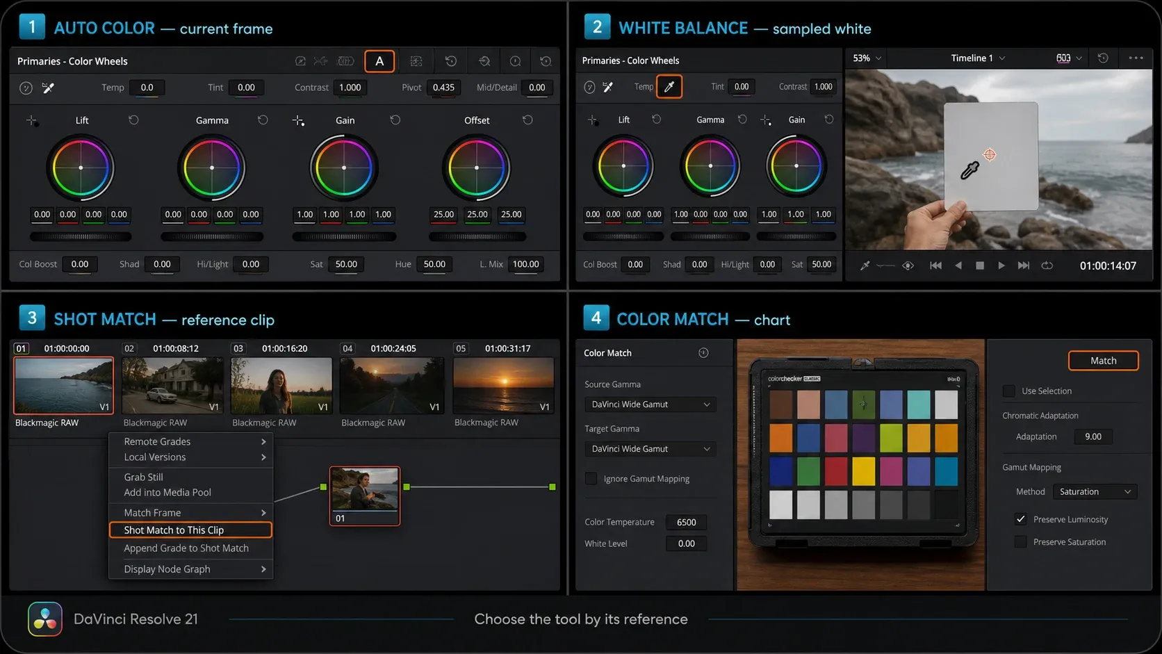The height and width of the screenshot is (654, 1162).
Task: Click the first faded icon in panel 1 header
Action: (x=300, y=61)
